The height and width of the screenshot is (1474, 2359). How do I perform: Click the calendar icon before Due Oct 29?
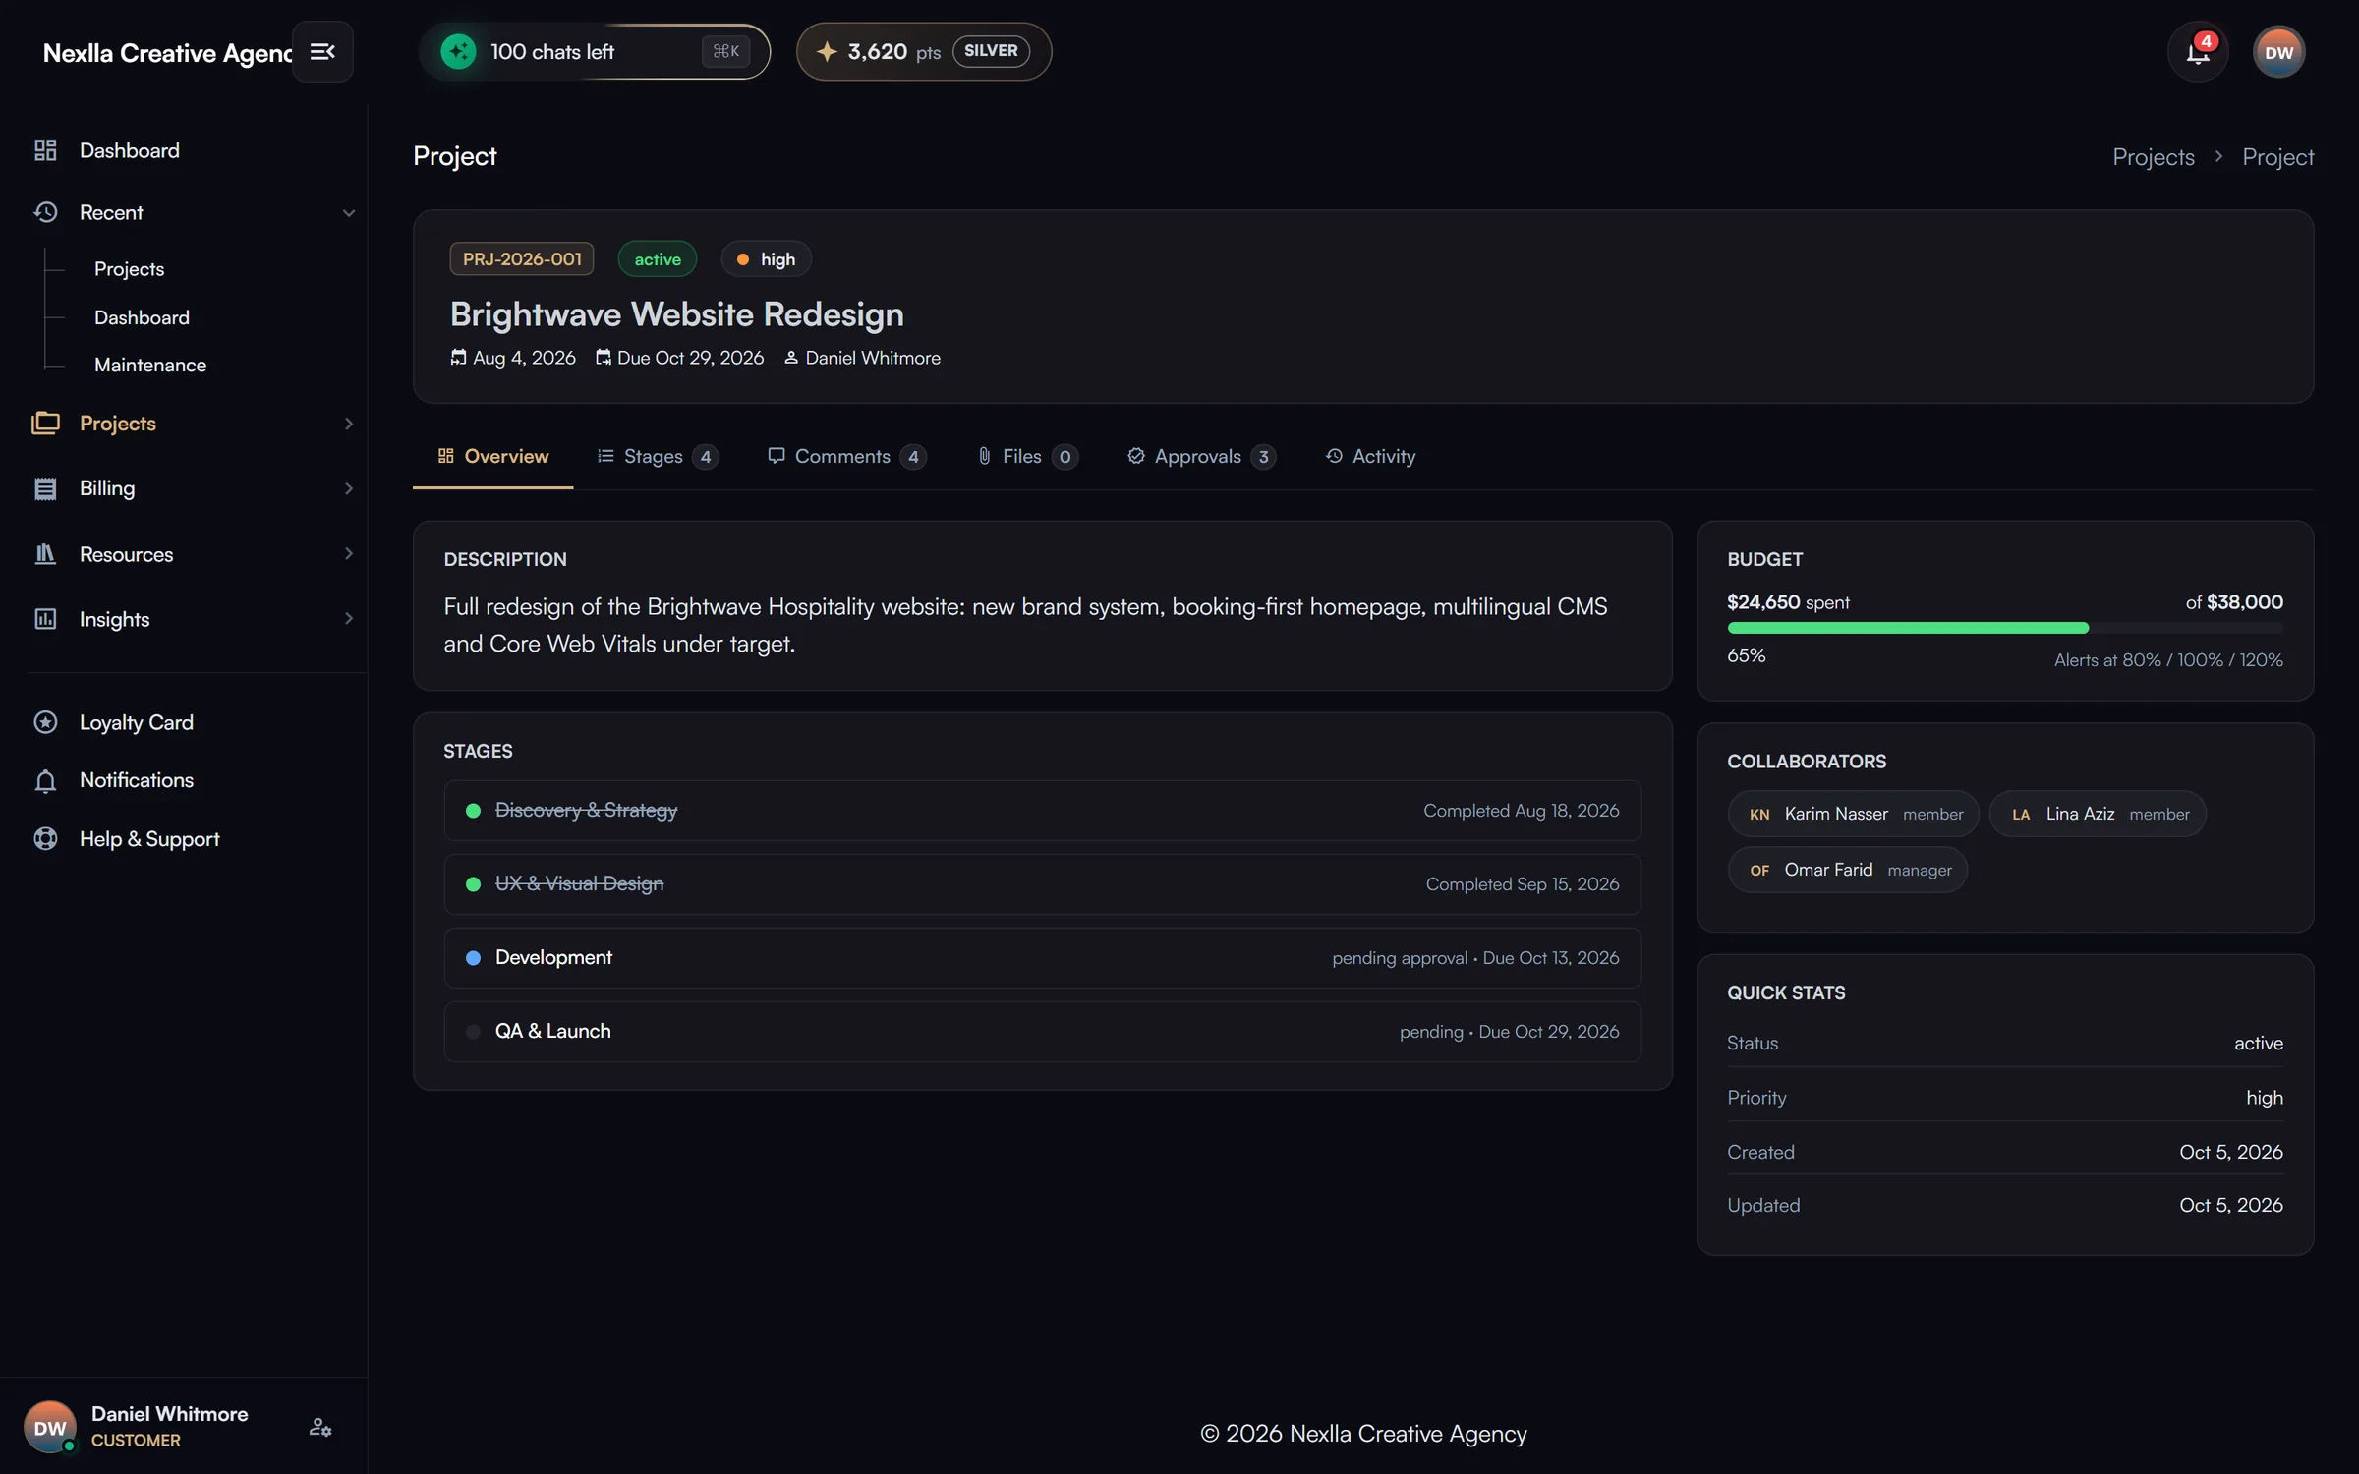[603, 358]
